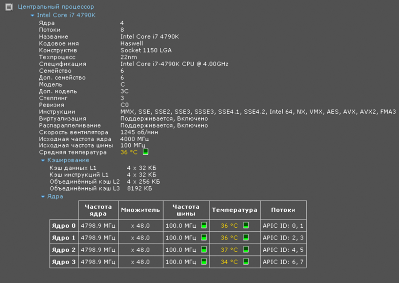Click the Исходная частота шины label
The image size is (399, 283).
tap(76, 145)
